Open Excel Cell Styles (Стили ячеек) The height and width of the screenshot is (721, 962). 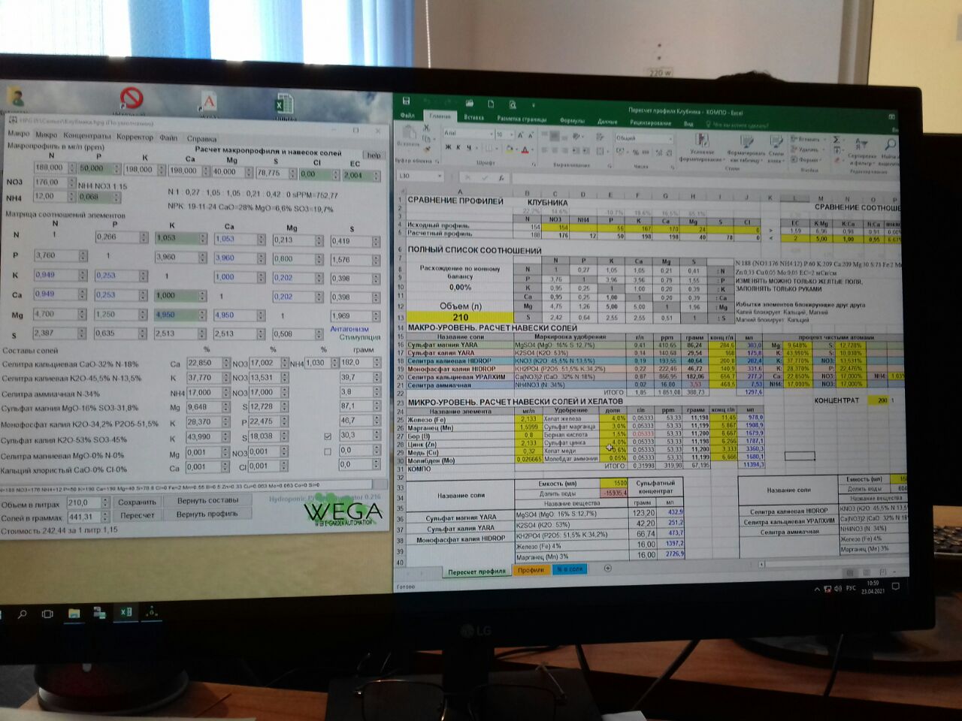click(776, 149)
